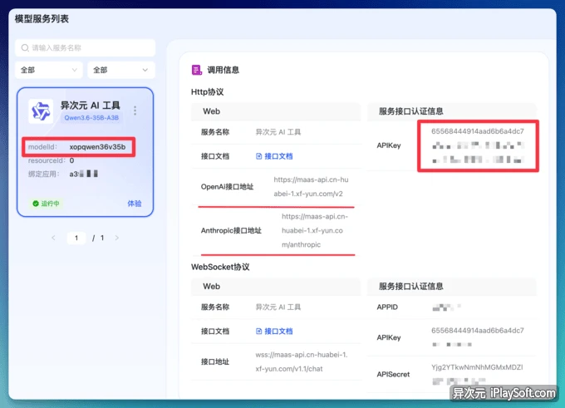Click the purple 调用信息 document icon
This screenshot has height=408, width=565.
click(196, 70)
